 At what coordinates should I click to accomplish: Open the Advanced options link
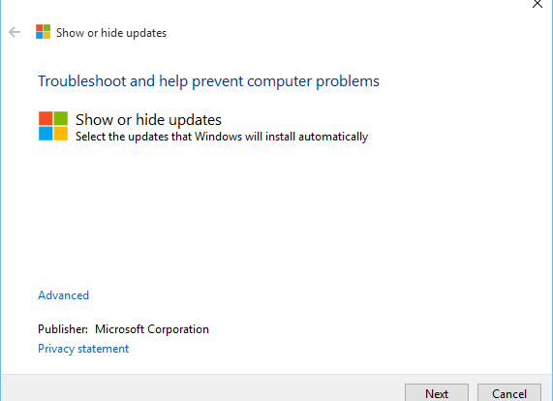click(x=64, y=295)
